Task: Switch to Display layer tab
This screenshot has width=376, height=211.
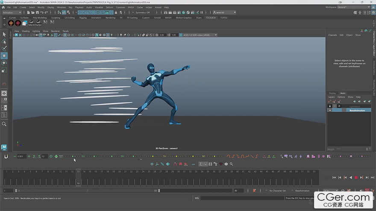Action: point(332,93)
